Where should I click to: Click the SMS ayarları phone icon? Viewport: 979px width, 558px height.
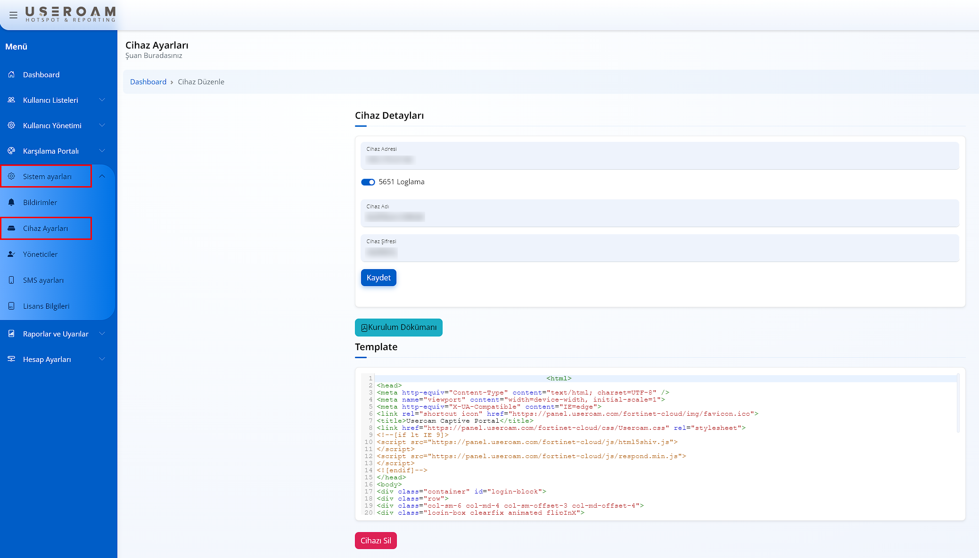[x=11, y=280]
